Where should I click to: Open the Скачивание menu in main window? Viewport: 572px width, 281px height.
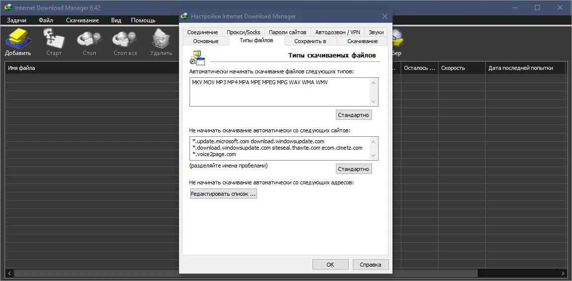(x=82, y=20)
